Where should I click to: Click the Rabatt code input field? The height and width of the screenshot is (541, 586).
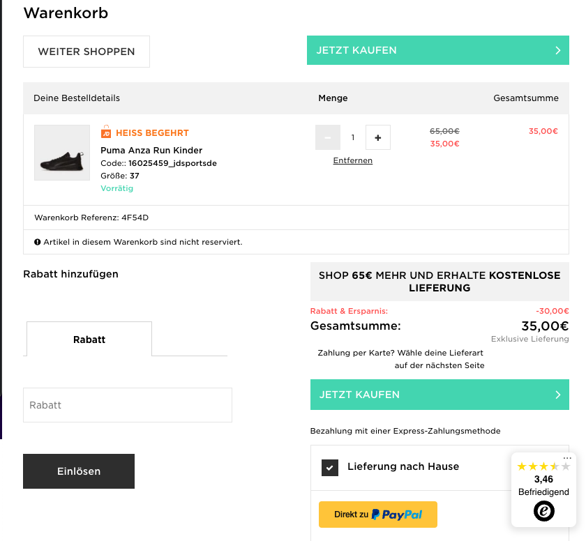click(128, 405)
